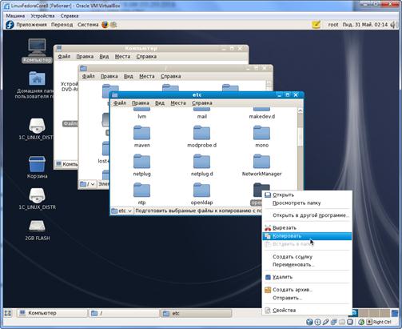The width and height of the screenshot is (402, 329).
Task: Open the Компьютер desktop icon
Action: [x=37, y=48]
